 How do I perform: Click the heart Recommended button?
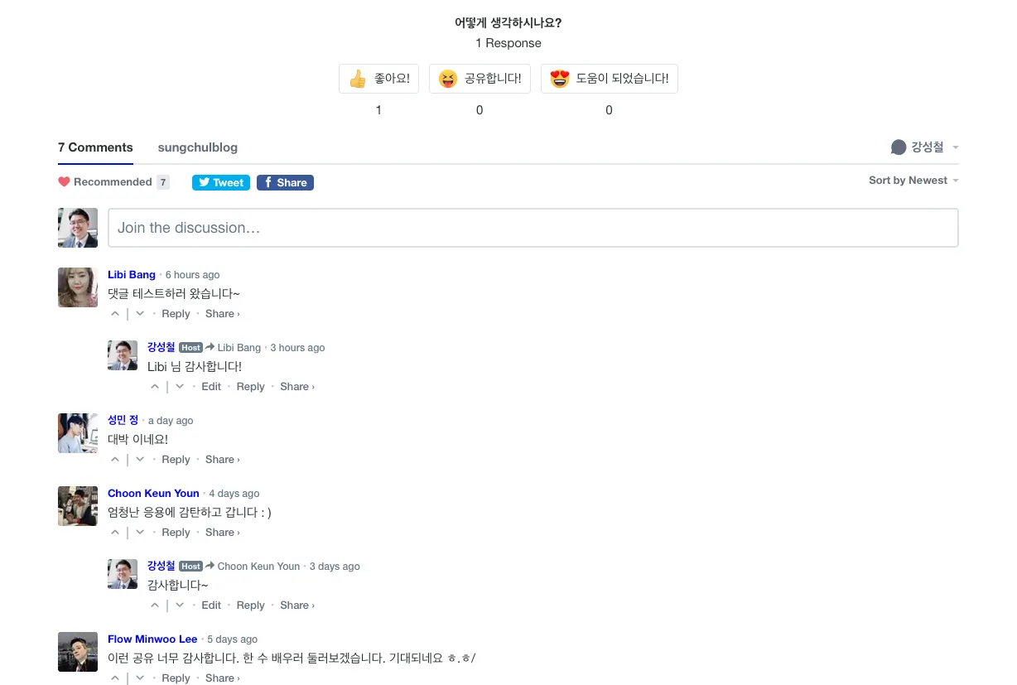pos(105,182)
